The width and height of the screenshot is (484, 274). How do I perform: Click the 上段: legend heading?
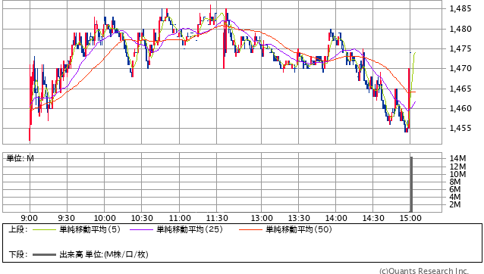[18, 229]
